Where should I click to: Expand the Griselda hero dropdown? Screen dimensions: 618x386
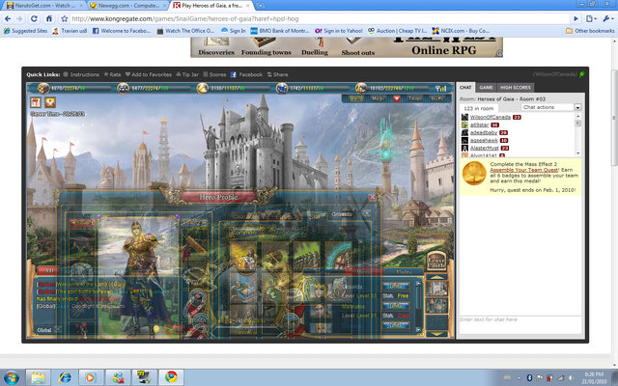pos(367,214)
